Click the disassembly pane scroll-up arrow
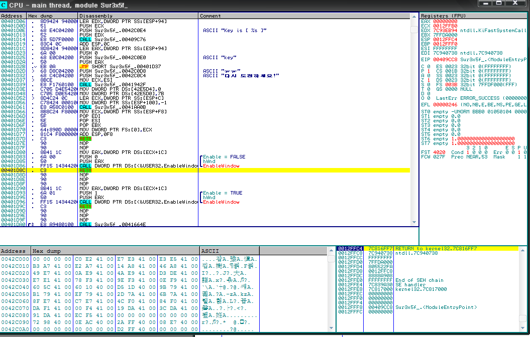Image resolution: width=530 pixels, height=337 pixels. 414,16
